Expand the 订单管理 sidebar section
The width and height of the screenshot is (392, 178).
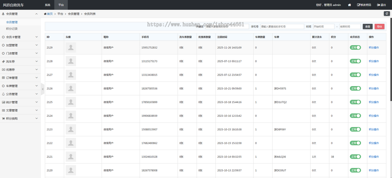coord(20,78)
